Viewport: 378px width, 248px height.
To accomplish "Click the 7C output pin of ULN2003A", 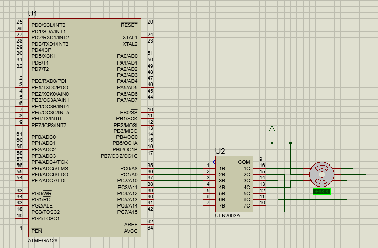I will 246,205.
